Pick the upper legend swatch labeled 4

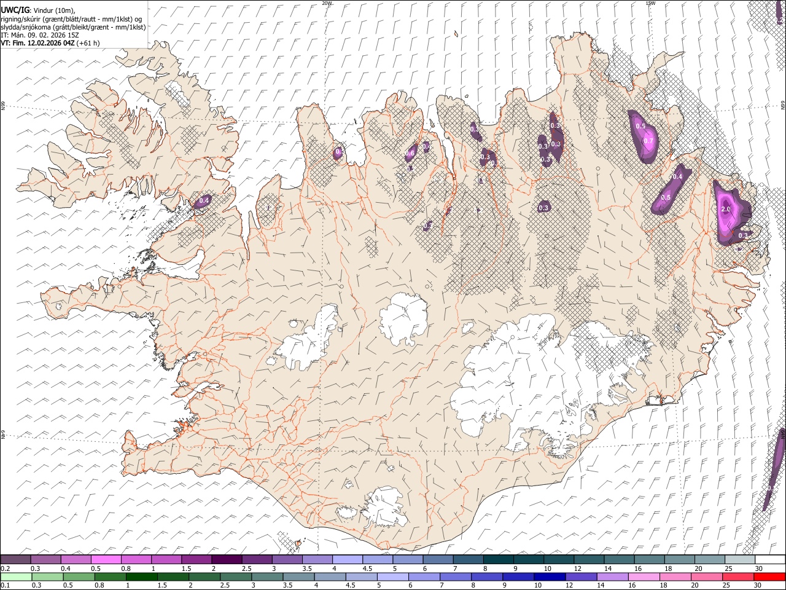coord(347,559)
